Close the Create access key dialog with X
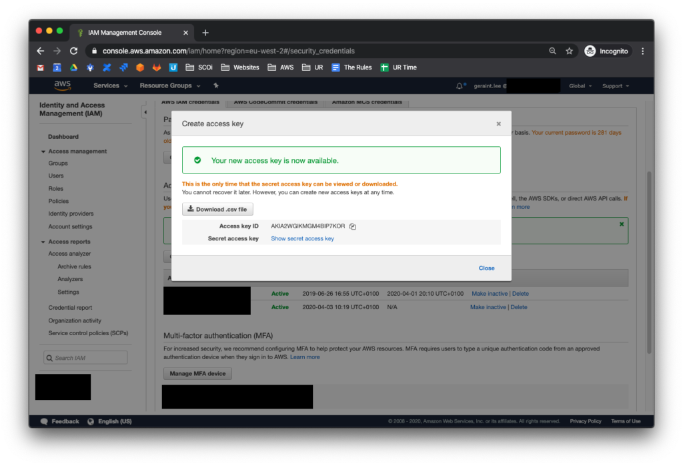 coord(499,124)
